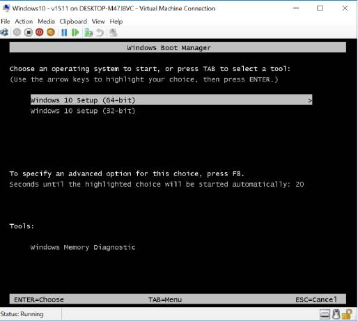Open the View menu
358x321 pixels.
coord(98,22)
